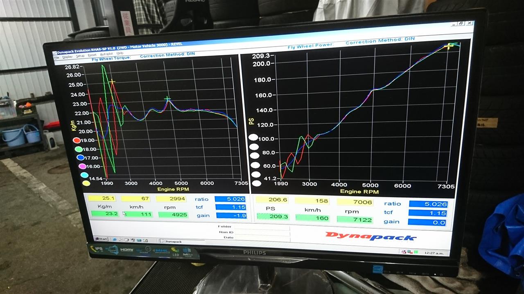Click the tcf 1.15 field in power panel
The image size is (524, 294).
pyautogui.click(x=427, y=213)
